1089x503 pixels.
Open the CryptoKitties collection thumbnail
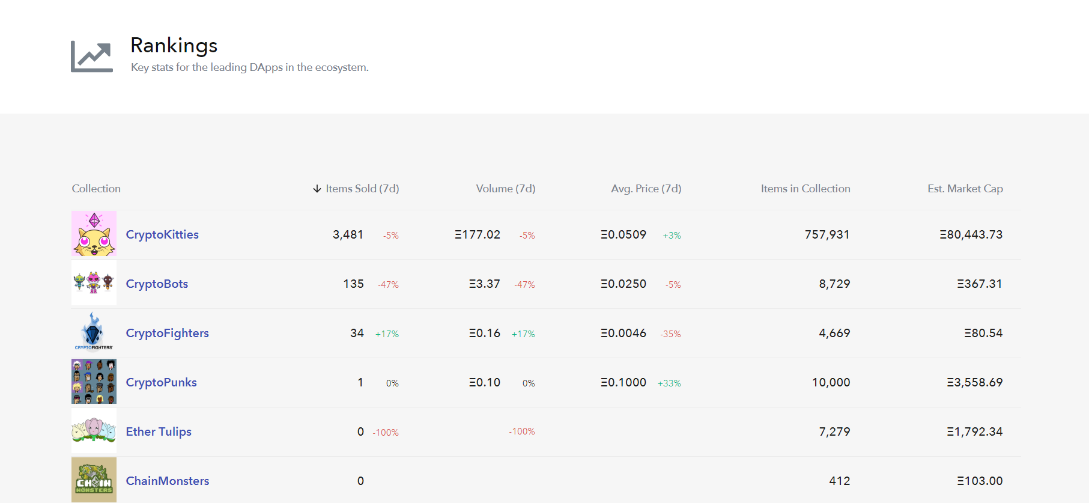click(94, 234)
